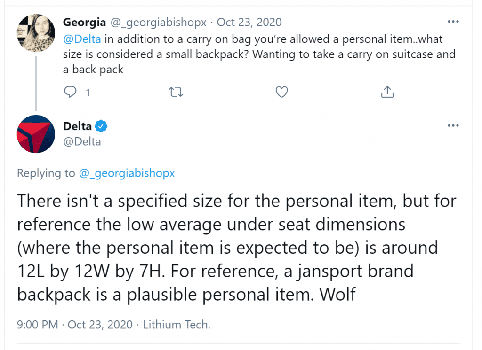Open the 9:00 PM · Oct 23, 2020 timestamp
482x350 pixels.
tap(75, 325)
